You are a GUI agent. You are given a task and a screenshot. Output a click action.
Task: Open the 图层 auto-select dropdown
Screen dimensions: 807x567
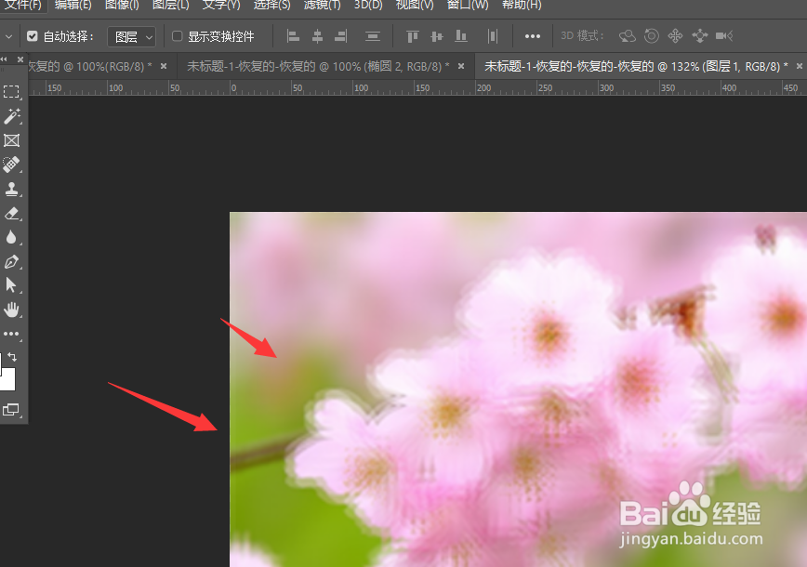coord(132,36)
